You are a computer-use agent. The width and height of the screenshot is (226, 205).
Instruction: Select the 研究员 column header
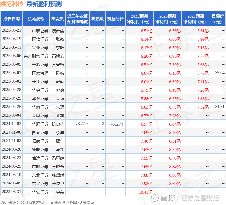click(x=58, y=19)
